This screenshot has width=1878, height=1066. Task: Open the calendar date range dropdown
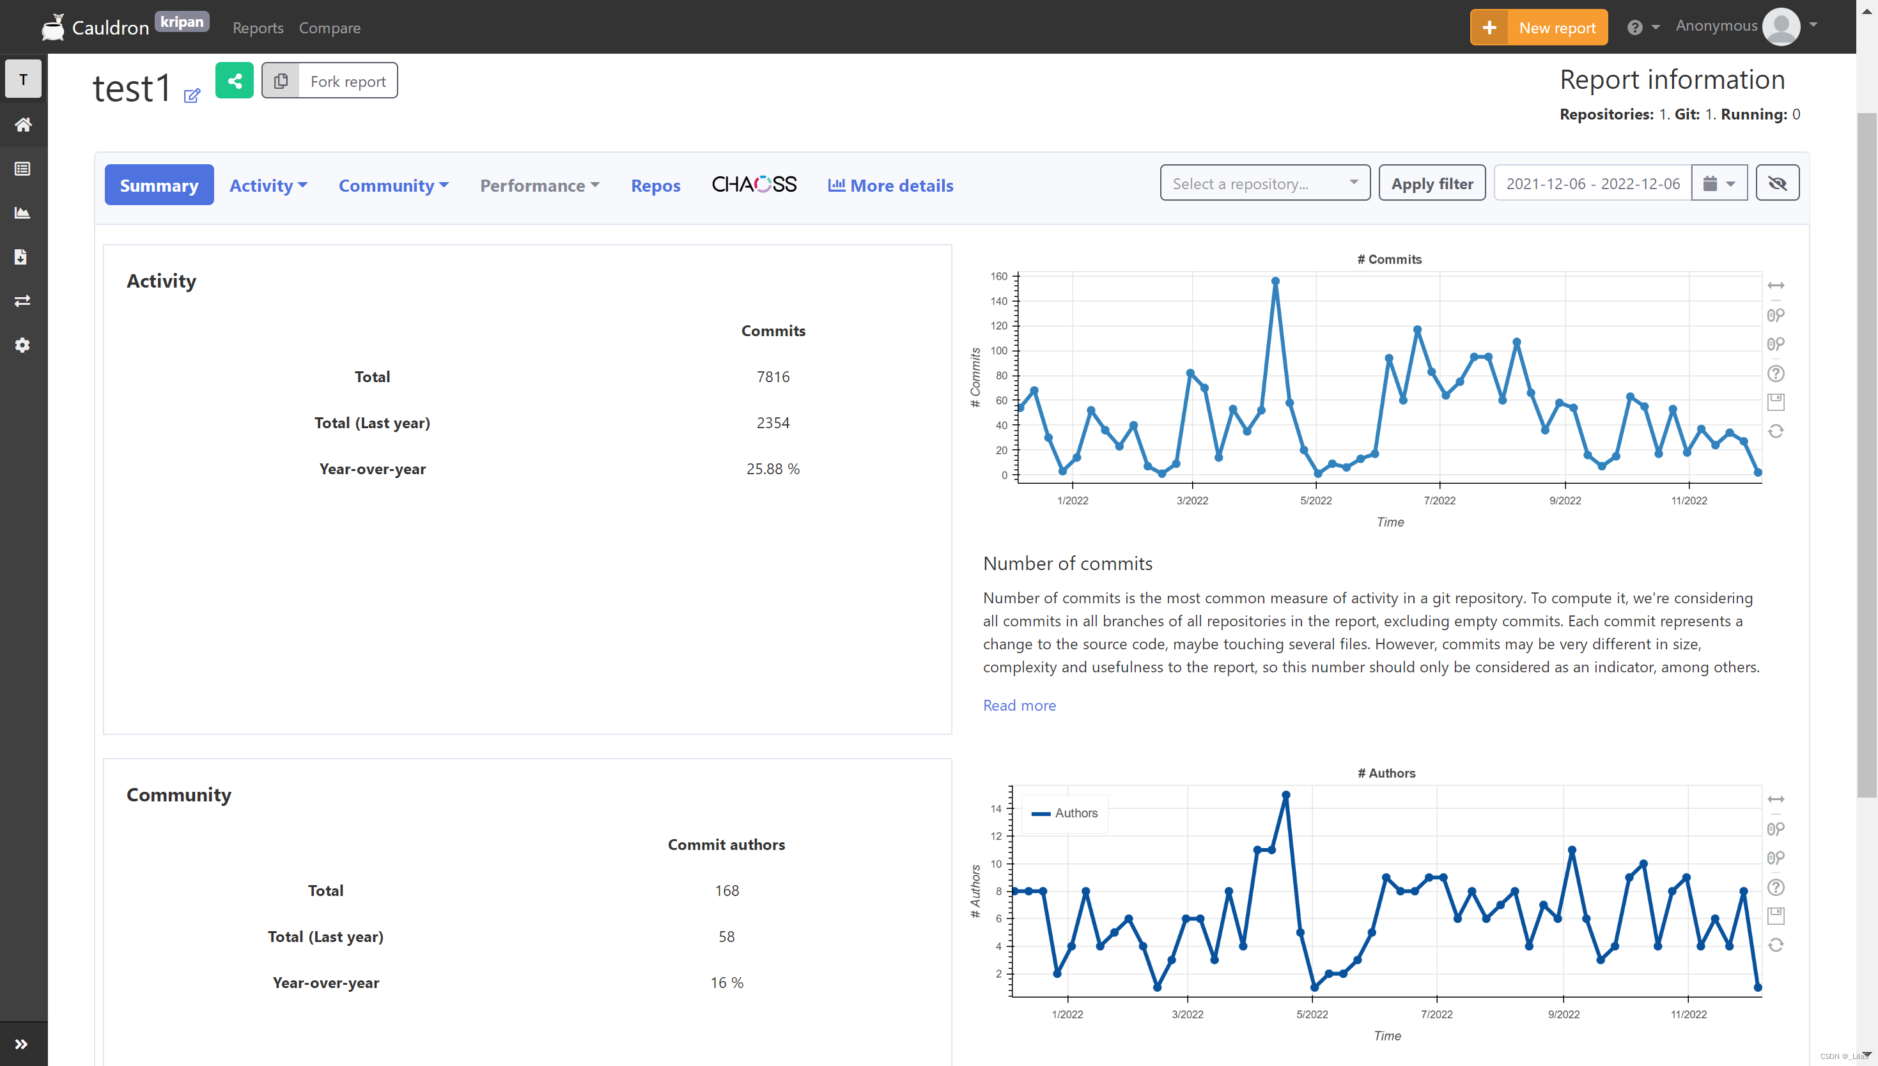1719,183
